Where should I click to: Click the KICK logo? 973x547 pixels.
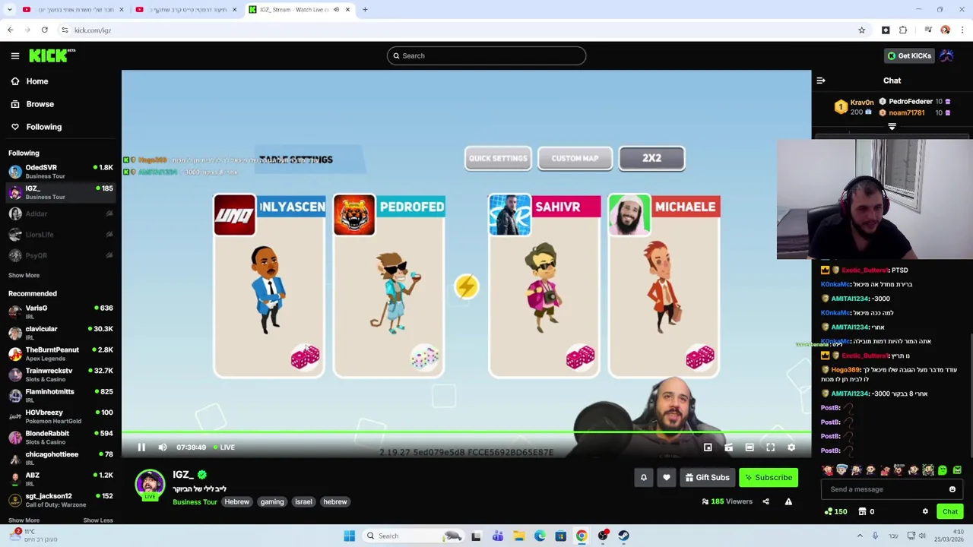click(52, 55)
